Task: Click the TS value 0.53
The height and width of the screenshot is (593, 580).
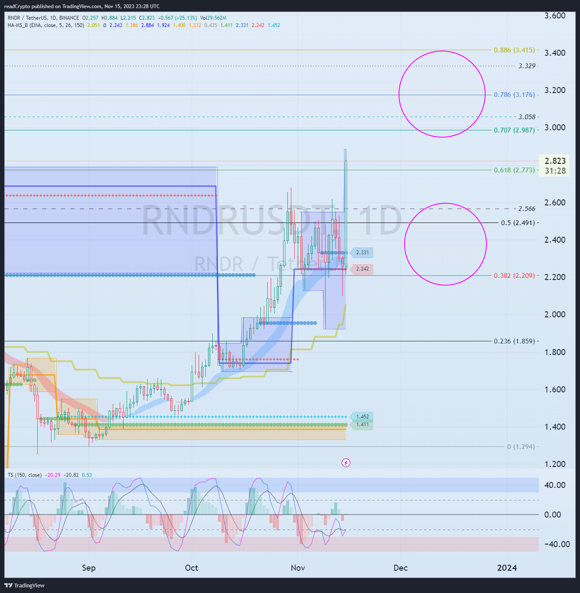Action: click(87, 475)
